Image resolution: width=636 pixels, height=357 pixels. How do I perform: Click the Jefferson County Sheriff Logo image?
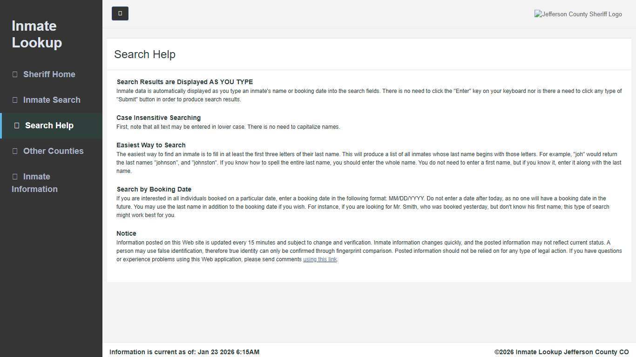pyautogui.click(x=578, y=14)
